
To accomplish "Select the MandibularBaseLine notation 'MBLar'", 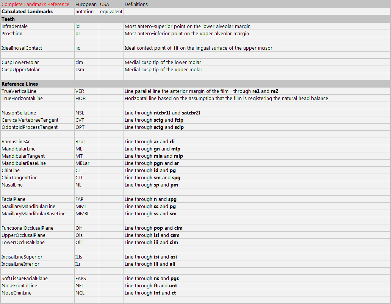I will coord(82,163).
